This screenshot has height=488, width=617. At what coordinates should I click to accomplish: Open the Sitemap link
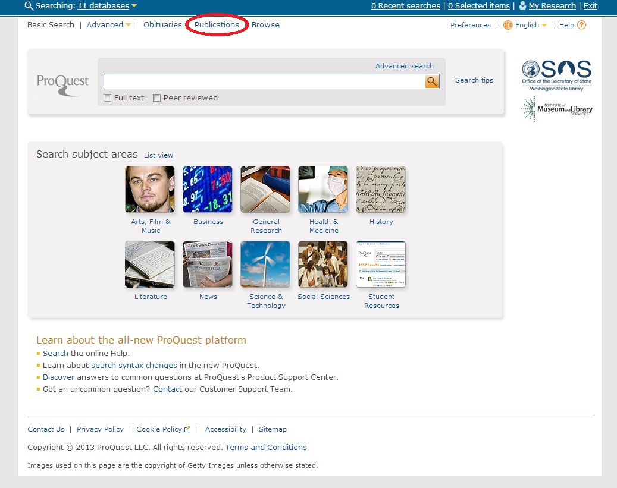[x=273, y=429]
